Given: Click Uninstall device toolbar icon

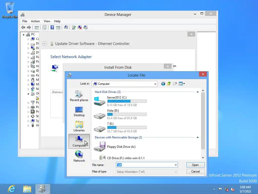Looking at the screenshot, I should click(80, 27).
